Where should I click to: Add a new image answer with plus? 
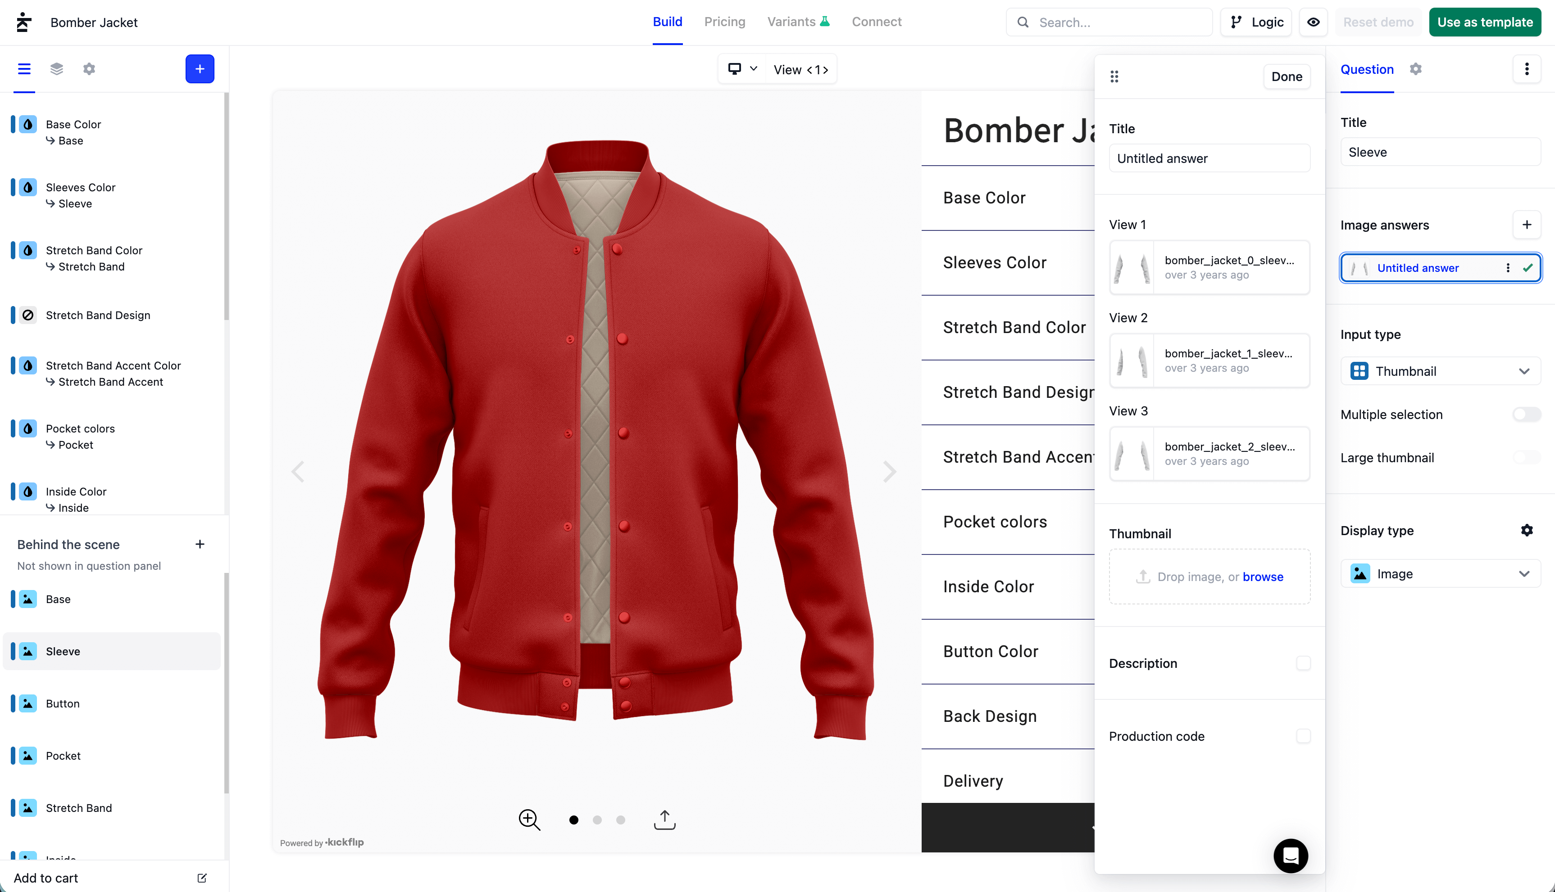(x=1526, y=225)
